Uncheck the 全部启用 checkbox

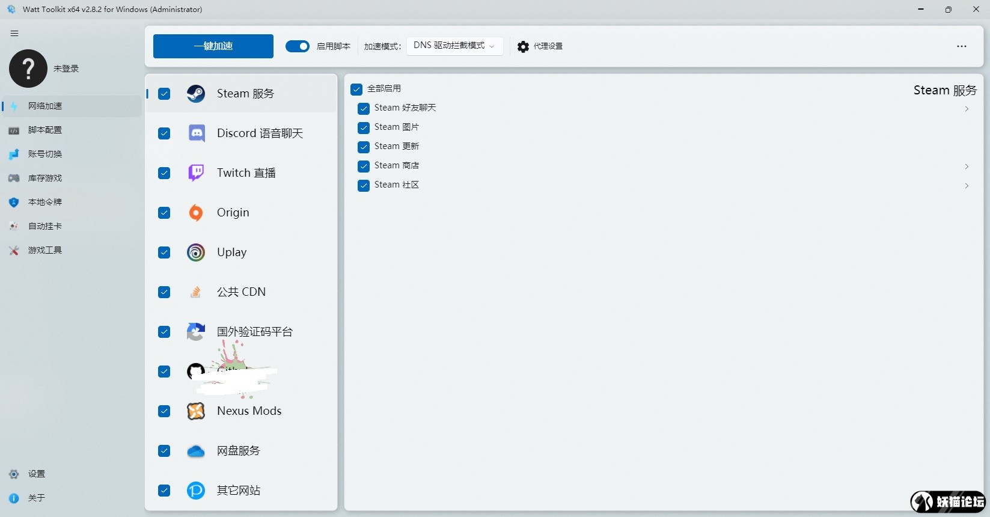(356, 89)
